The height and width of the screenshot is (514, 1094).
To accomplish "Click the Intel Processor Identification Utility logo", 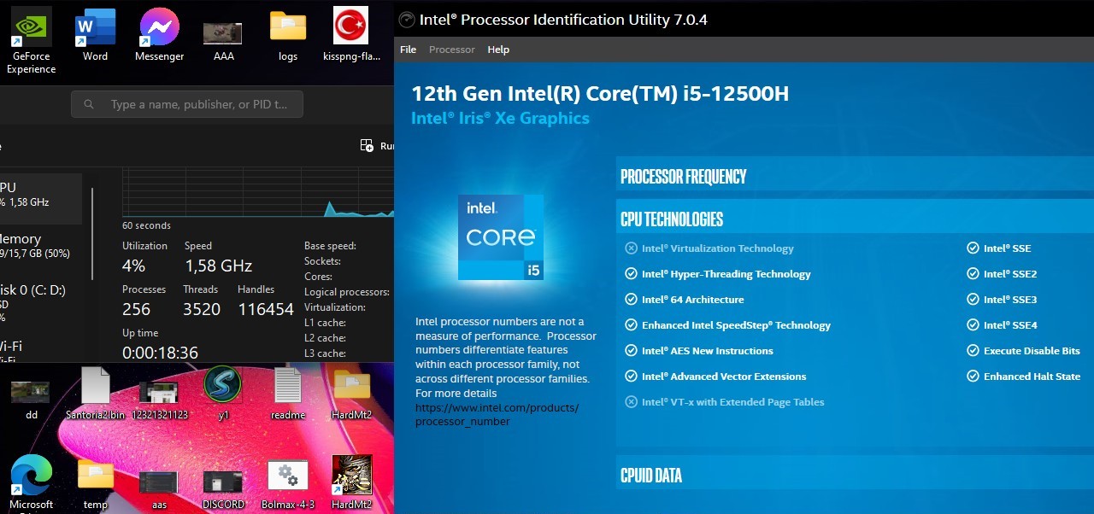I will coord(407,20).
